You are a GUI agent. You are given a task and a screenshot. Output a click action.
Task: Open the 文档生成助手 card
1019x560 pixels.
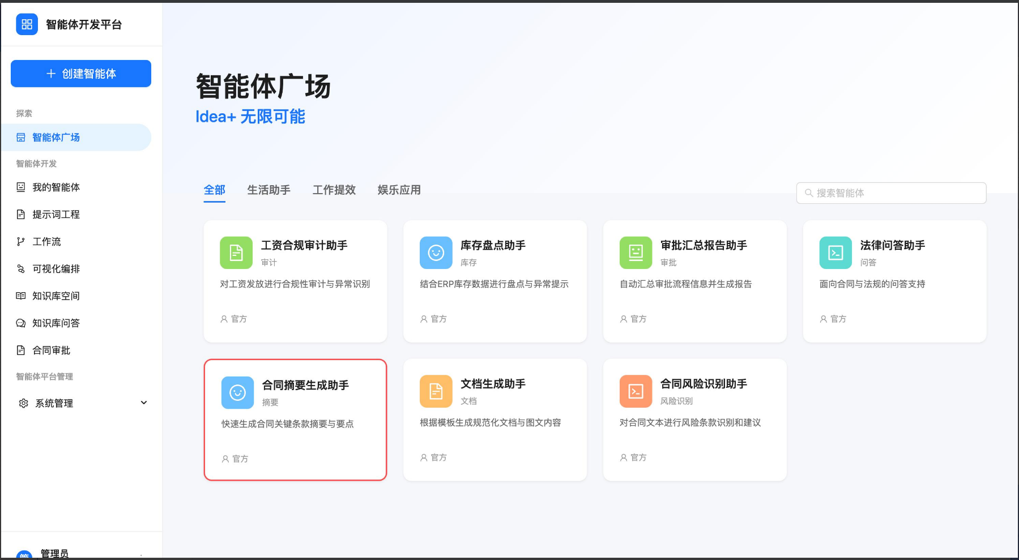pos(494,420)
